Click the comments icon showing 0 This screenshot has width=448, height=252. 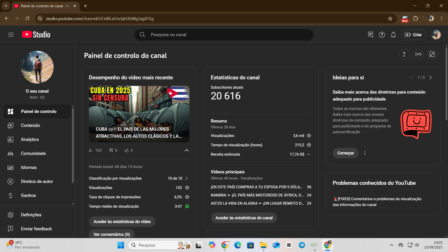[111, 150]
